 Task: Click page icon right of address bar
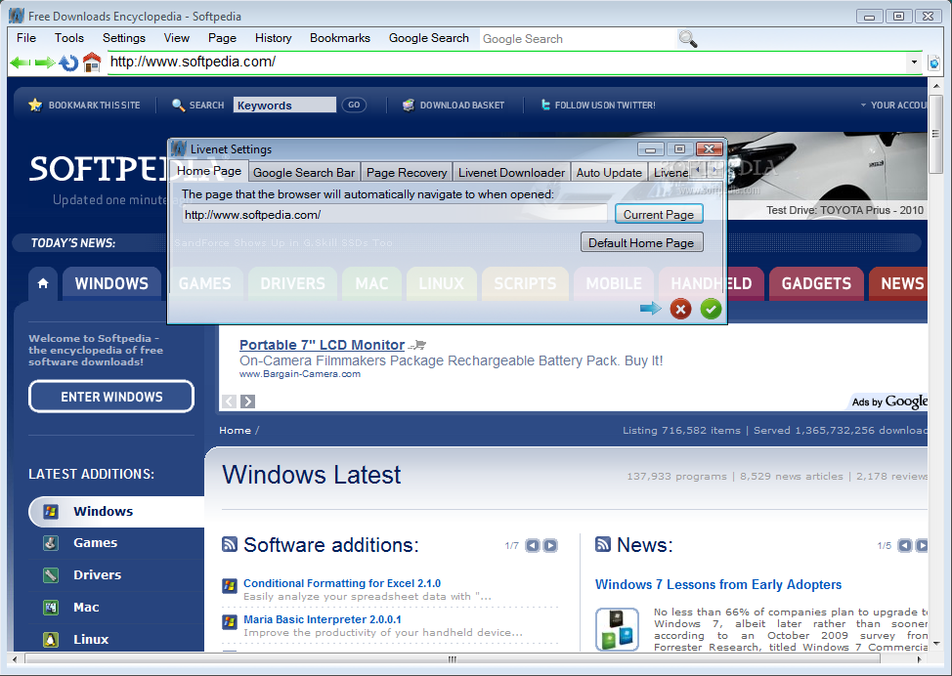coord(934,63)
